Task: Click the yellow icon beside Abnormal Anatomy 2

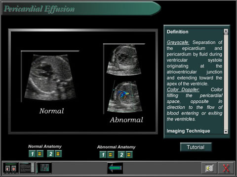Action: coord(129,154)
